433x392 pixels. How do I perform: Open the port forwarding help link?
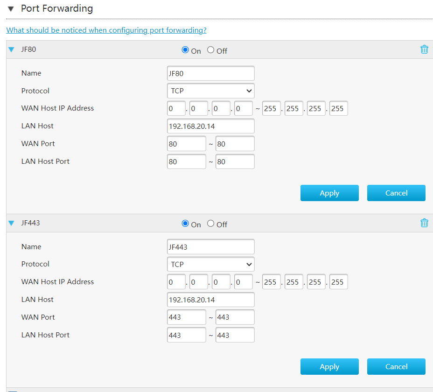click(x=106, y=30)
